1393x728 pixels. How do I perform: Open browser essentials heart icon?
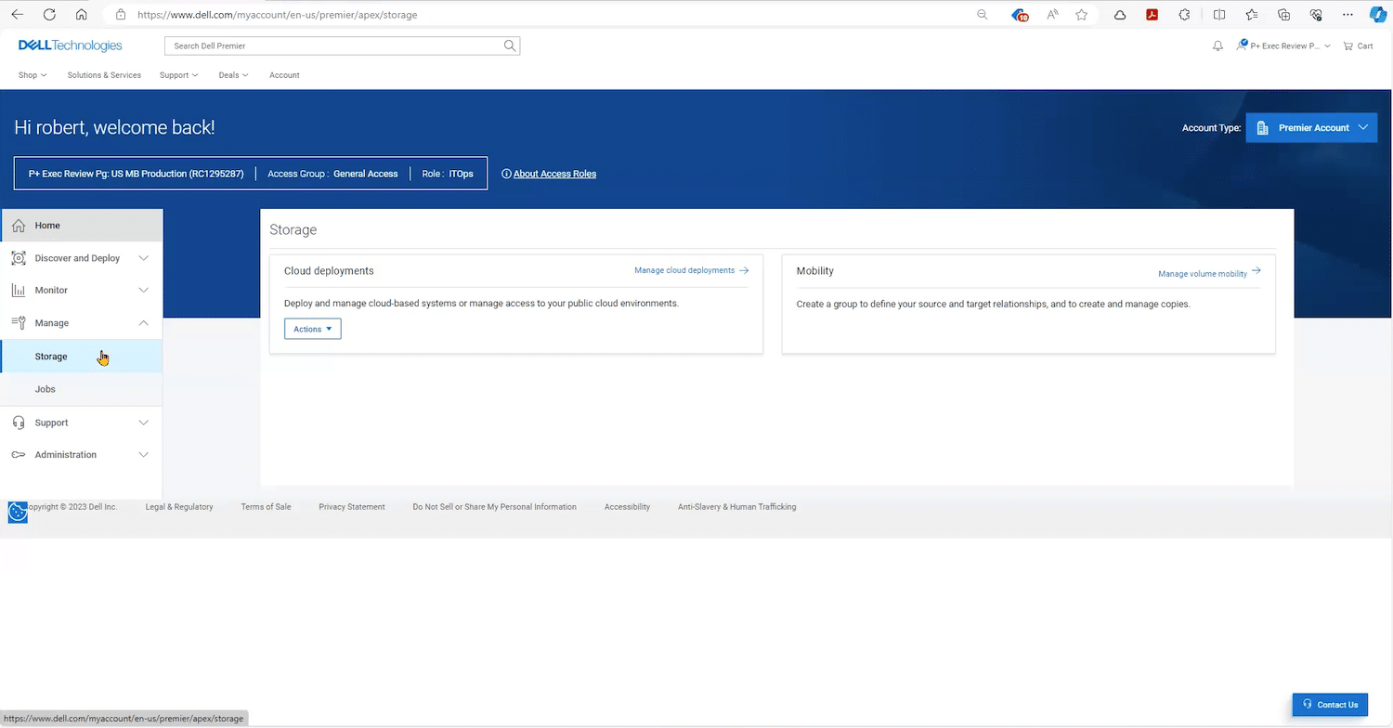click(x=1316, y=15)
